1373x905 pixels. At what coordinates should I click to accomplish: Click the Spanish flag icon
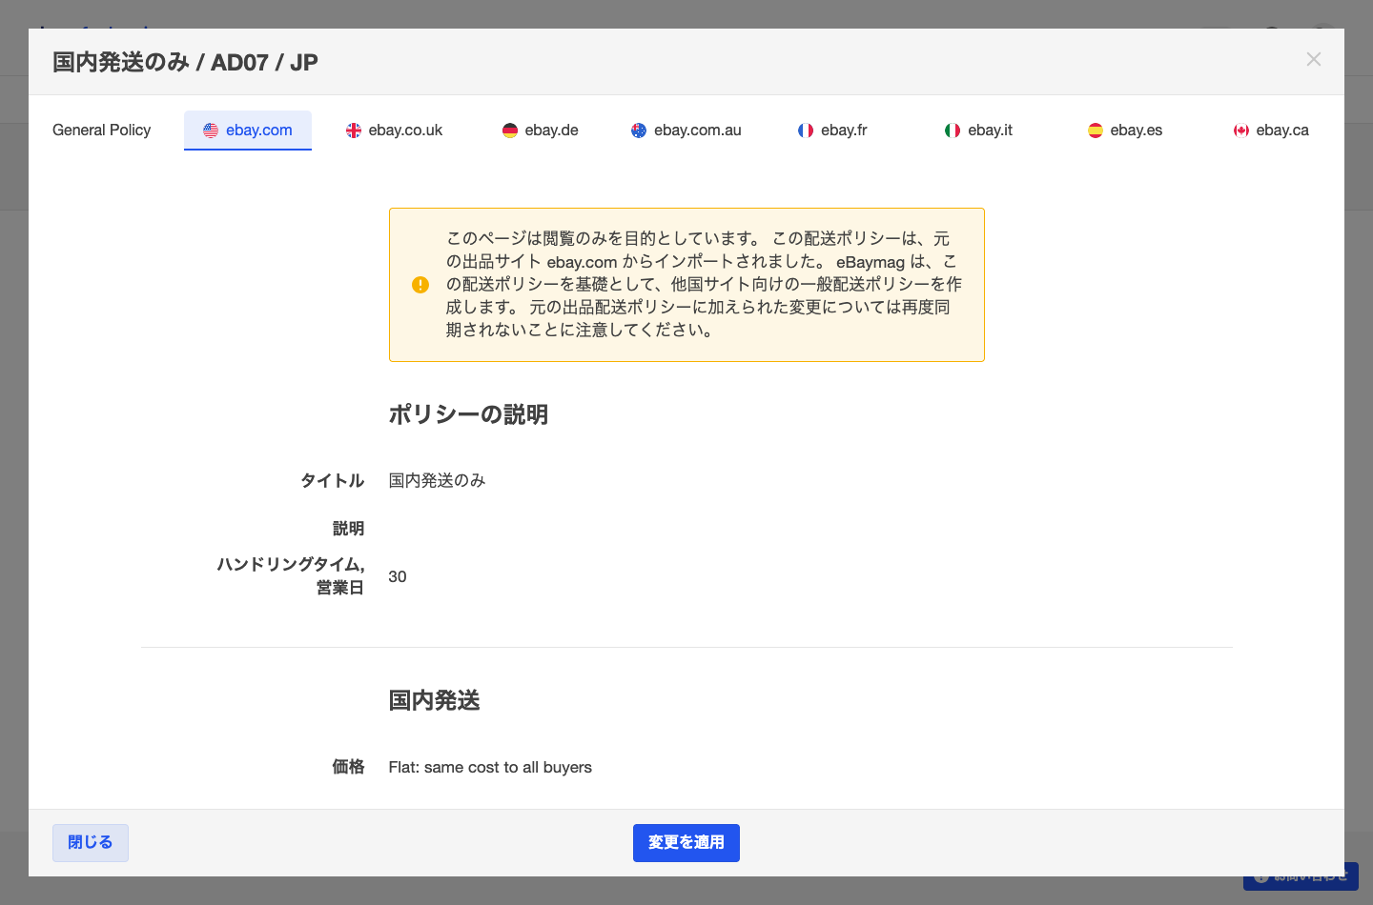click(1096, 131)
